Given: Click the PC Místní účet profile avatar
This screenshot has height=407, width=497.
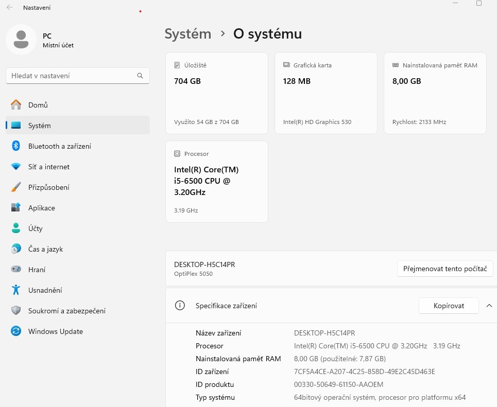Looking at the screenshot, I should [x=21, y=40].
